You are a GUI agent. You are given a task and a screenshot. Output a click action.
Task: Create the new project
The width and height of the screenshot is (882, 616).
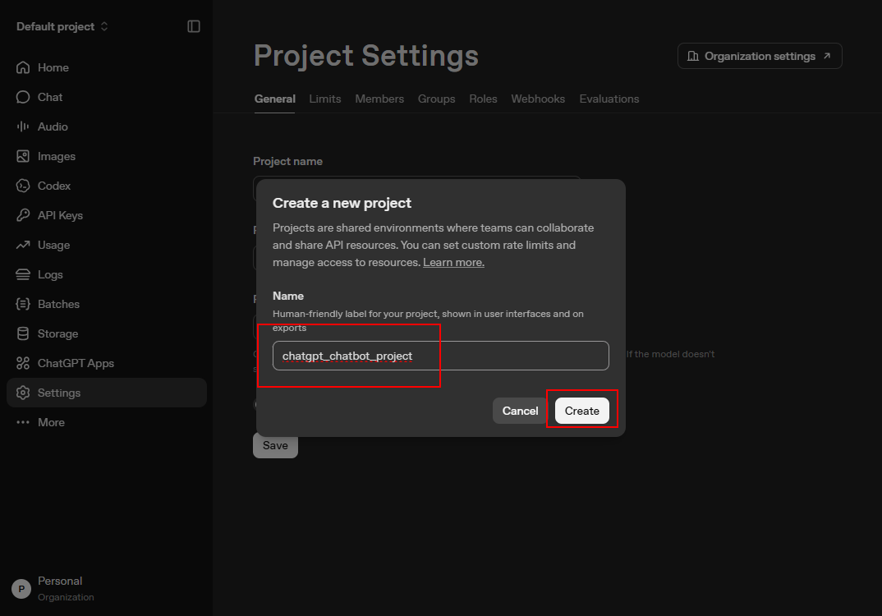tap(581, 411)
